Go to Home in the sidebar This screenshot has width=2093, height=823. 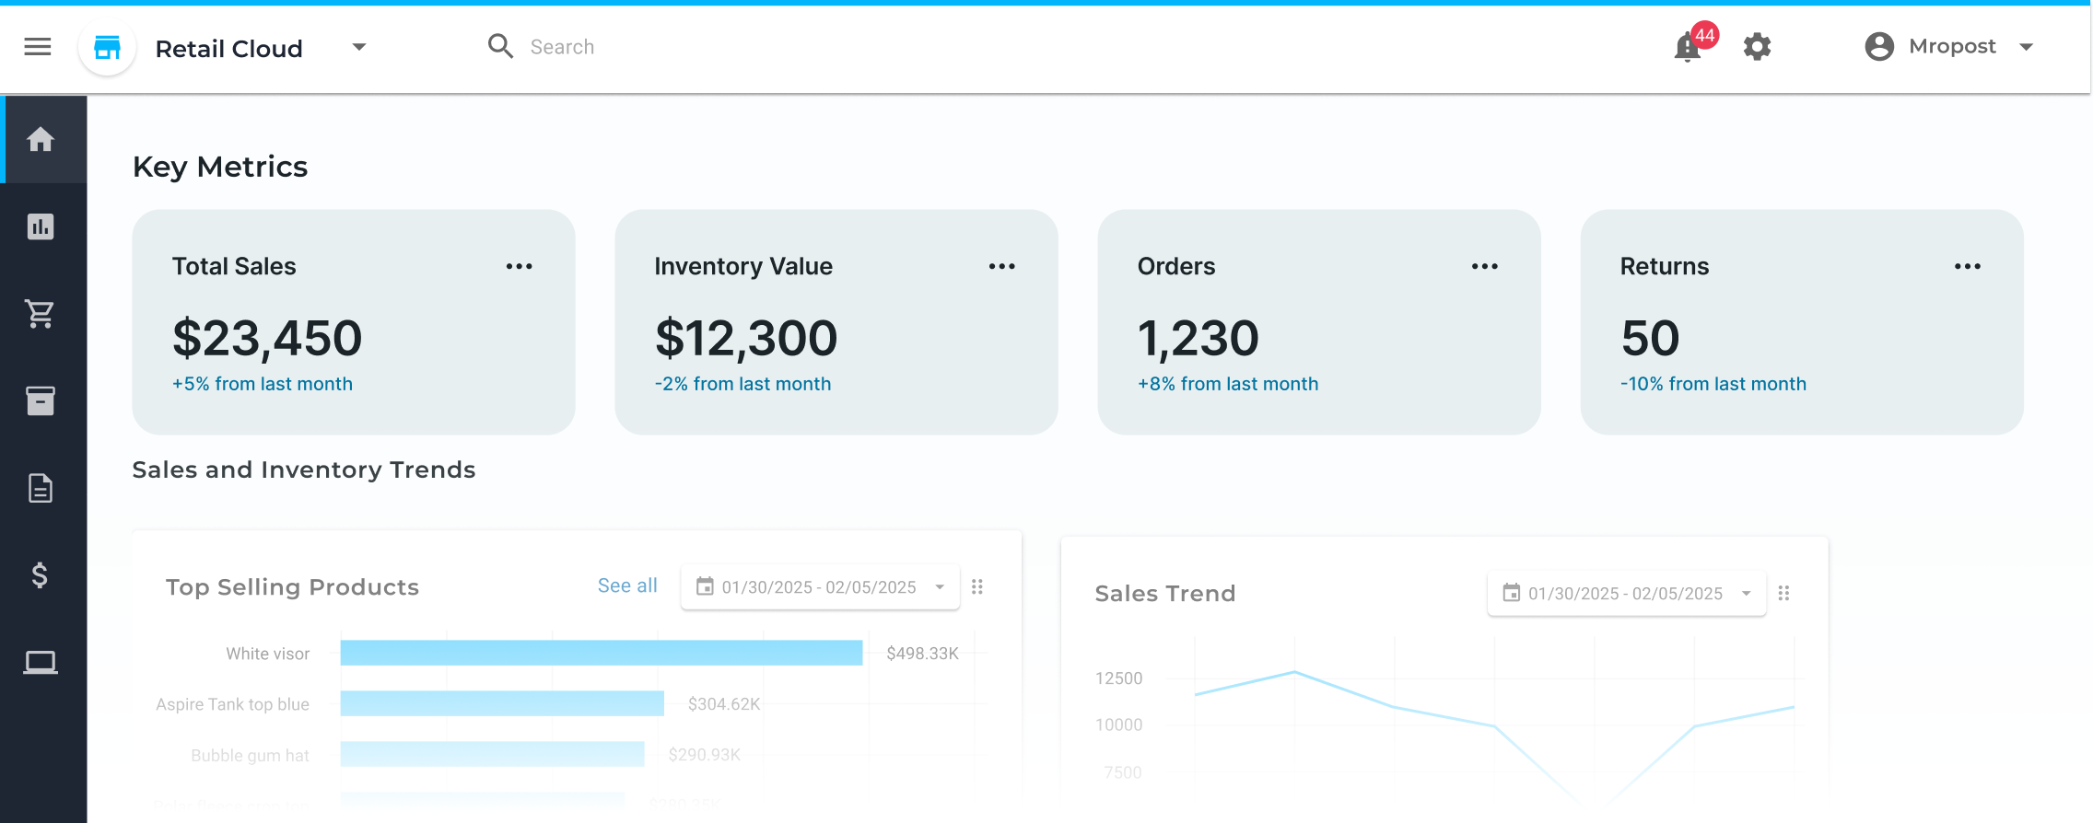(41, 140)
